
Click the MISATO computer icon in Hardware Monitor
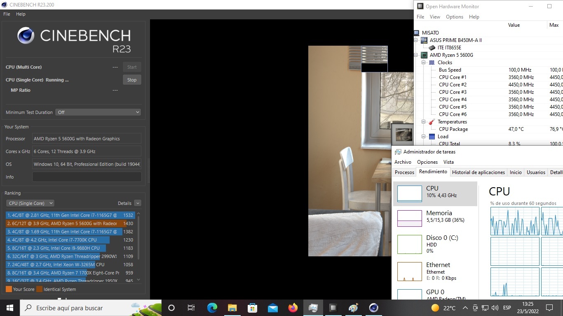(416, 33)
